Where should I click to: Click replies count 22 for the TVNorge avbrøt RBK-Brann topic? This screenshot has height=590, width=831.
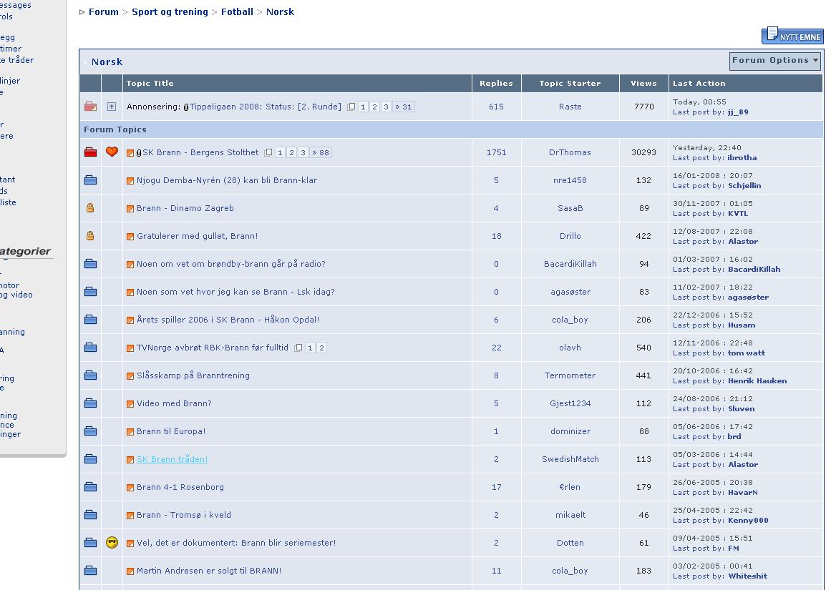(x=497, y=348)
